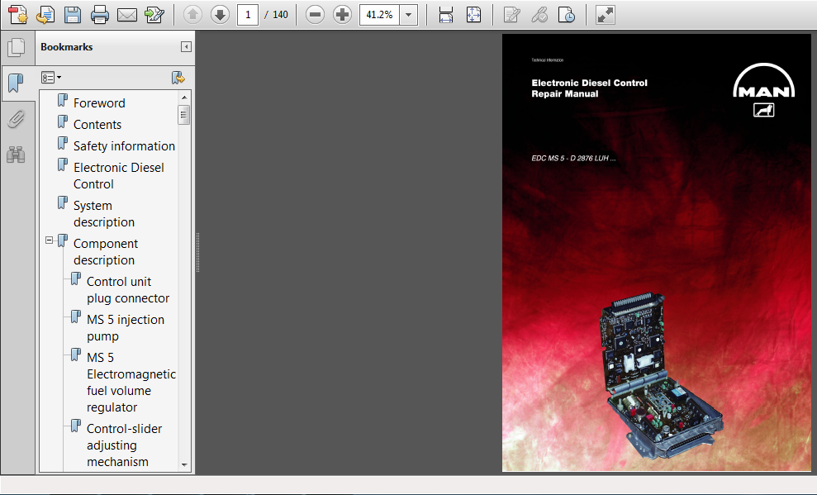Viewport: 817px width, 495px height.
Task: Open the MS 5 injection pump bookmark
Action: tap(126, 328)
